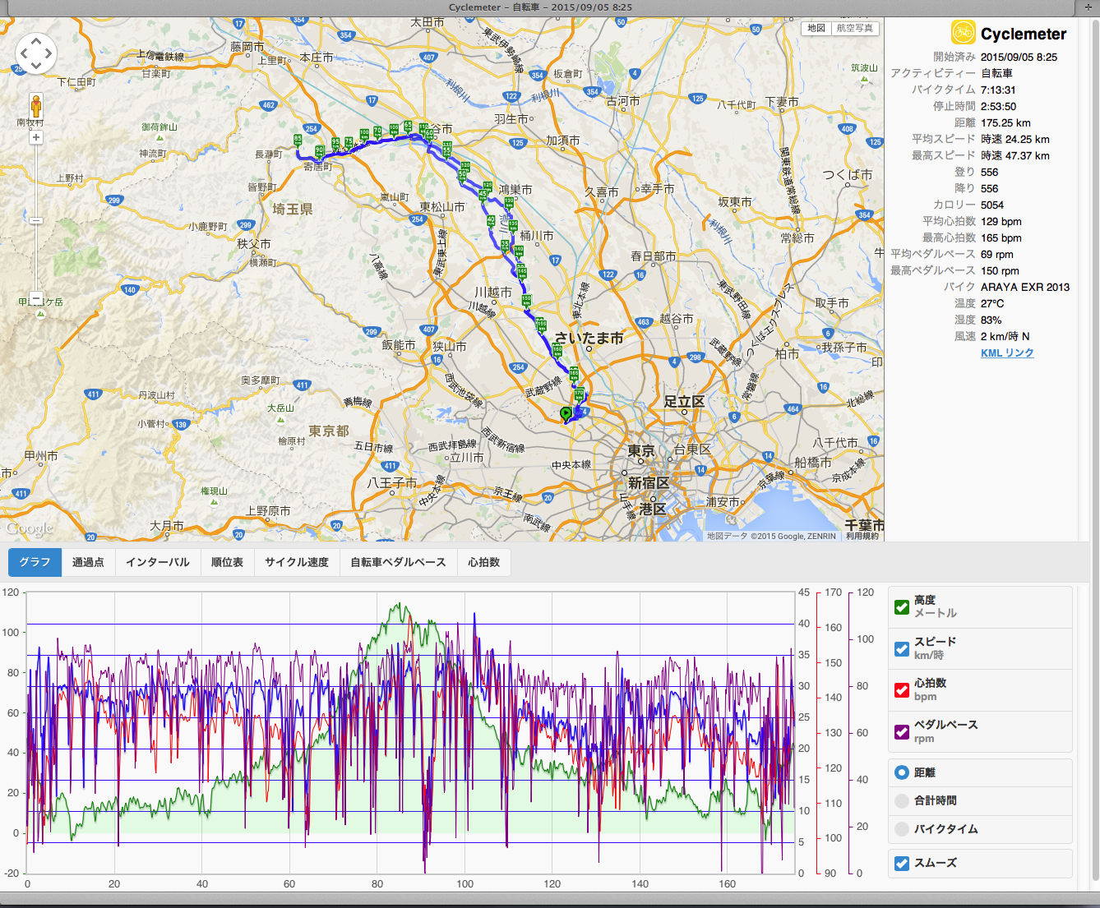Select the バイクタイム (bike time) radio button

click(x=902, y=828)
